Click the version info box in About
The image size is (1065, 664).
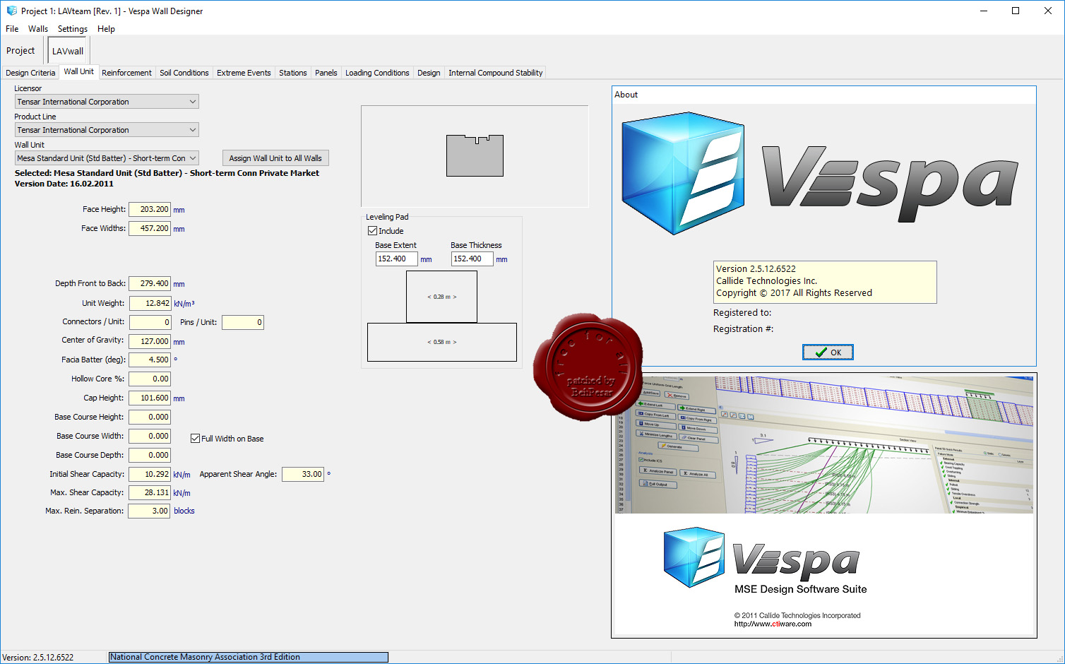(825, 282)
